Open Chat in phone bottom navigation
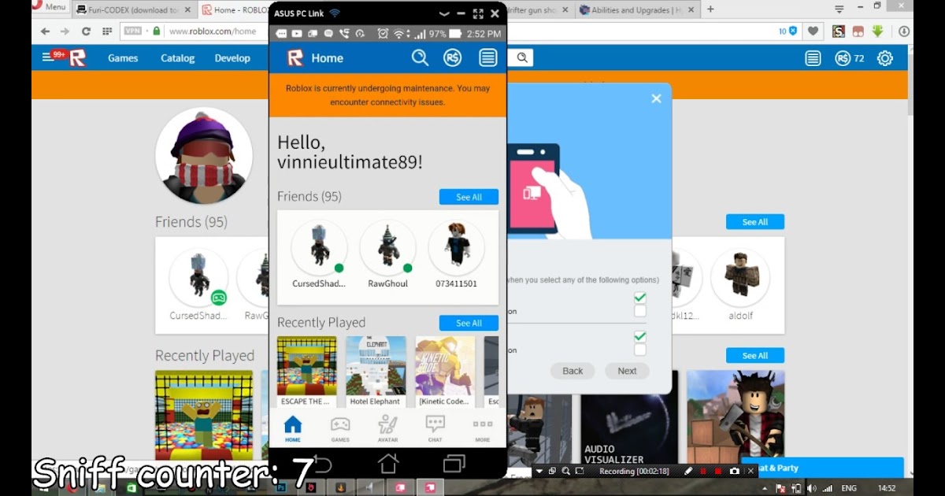 [x=435, y=429]
